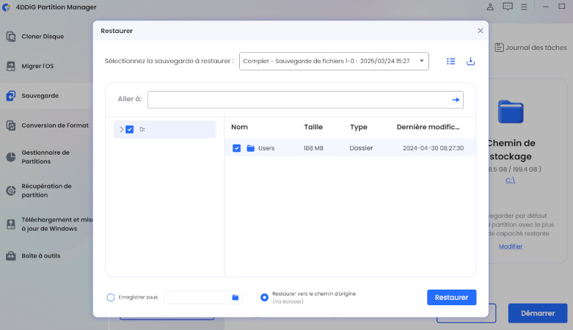The width and height of the screenshot is (573, 330).
Task: Click the Modifier storage path link
Action: coord(511,246)
